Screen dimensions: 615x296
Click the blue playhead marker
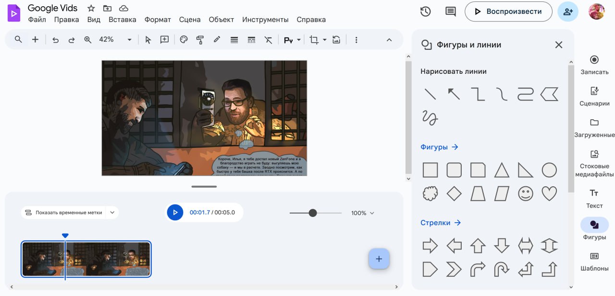pos(65,236)
